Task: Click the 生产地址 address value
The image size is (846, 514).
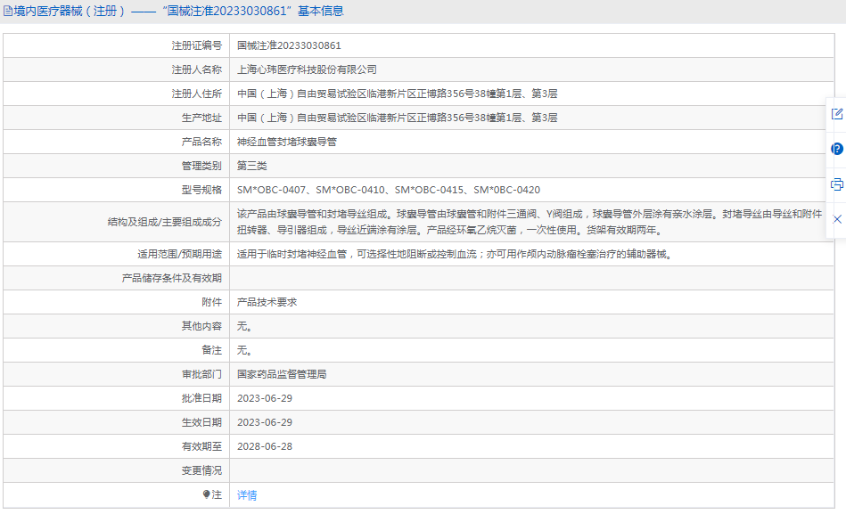Action: pos(397,118)
